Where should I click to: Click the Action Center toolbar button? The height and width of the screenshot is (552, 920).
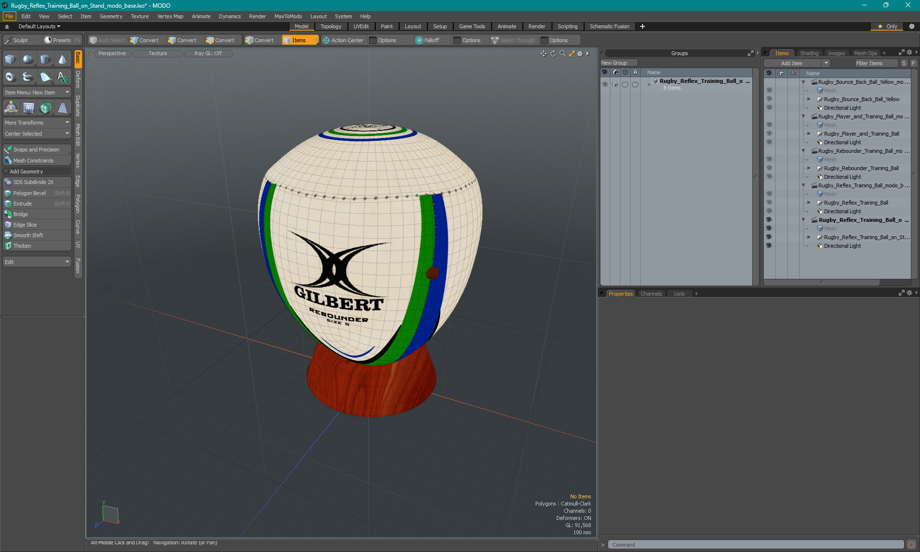coord(343,40)
